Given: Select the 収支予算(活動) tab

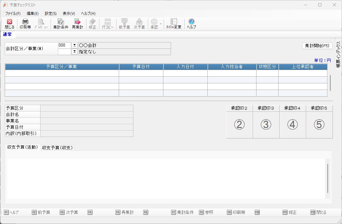Looking at the screenshot, I should pos(22,147).
